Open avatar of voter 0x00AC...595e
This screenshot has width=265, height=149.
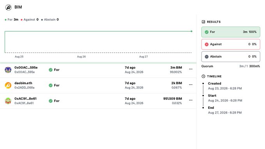click(x=8, y=70)
